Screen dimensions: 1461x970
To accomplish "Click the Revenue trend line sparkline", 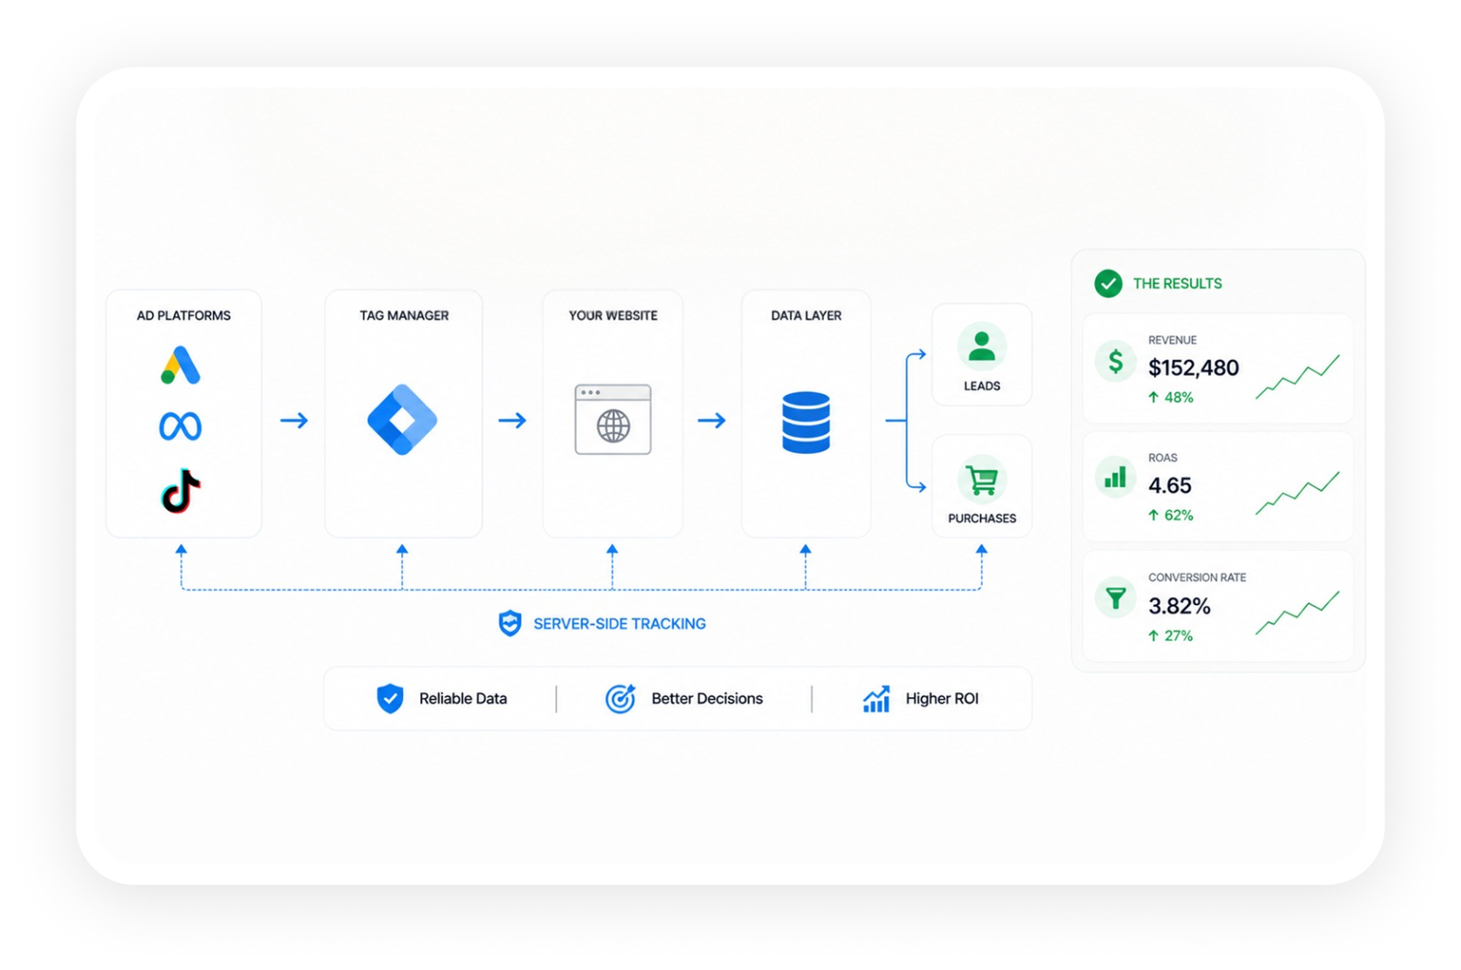I will pos(1297,377).
